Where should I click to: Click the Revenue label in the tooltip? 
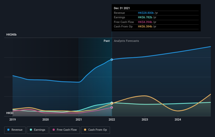119,13
